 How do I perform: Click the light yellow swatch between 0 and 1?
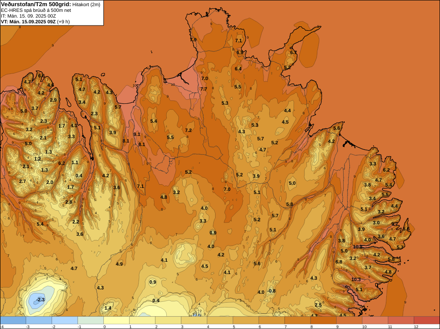[x=117, y=320]
